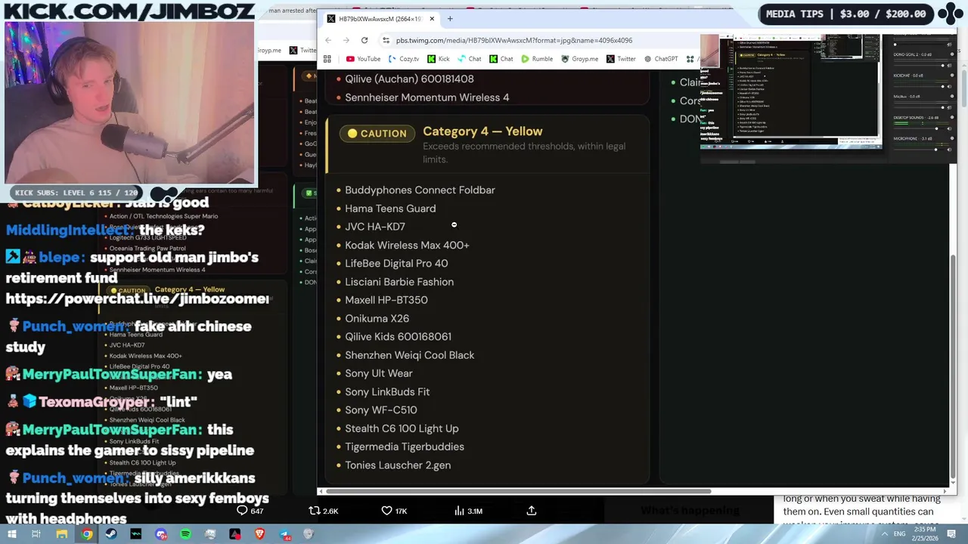Image resolution: width=968 pixels, height=544 pixels.
Task: Switch to Chrome on the taskbar
Action: click(x=87, y=534)
